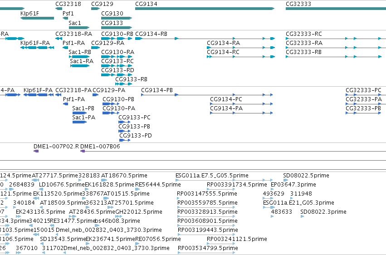Select the Klp61F gene feature
The image size is (386, 255).
(x=37, y=18)
